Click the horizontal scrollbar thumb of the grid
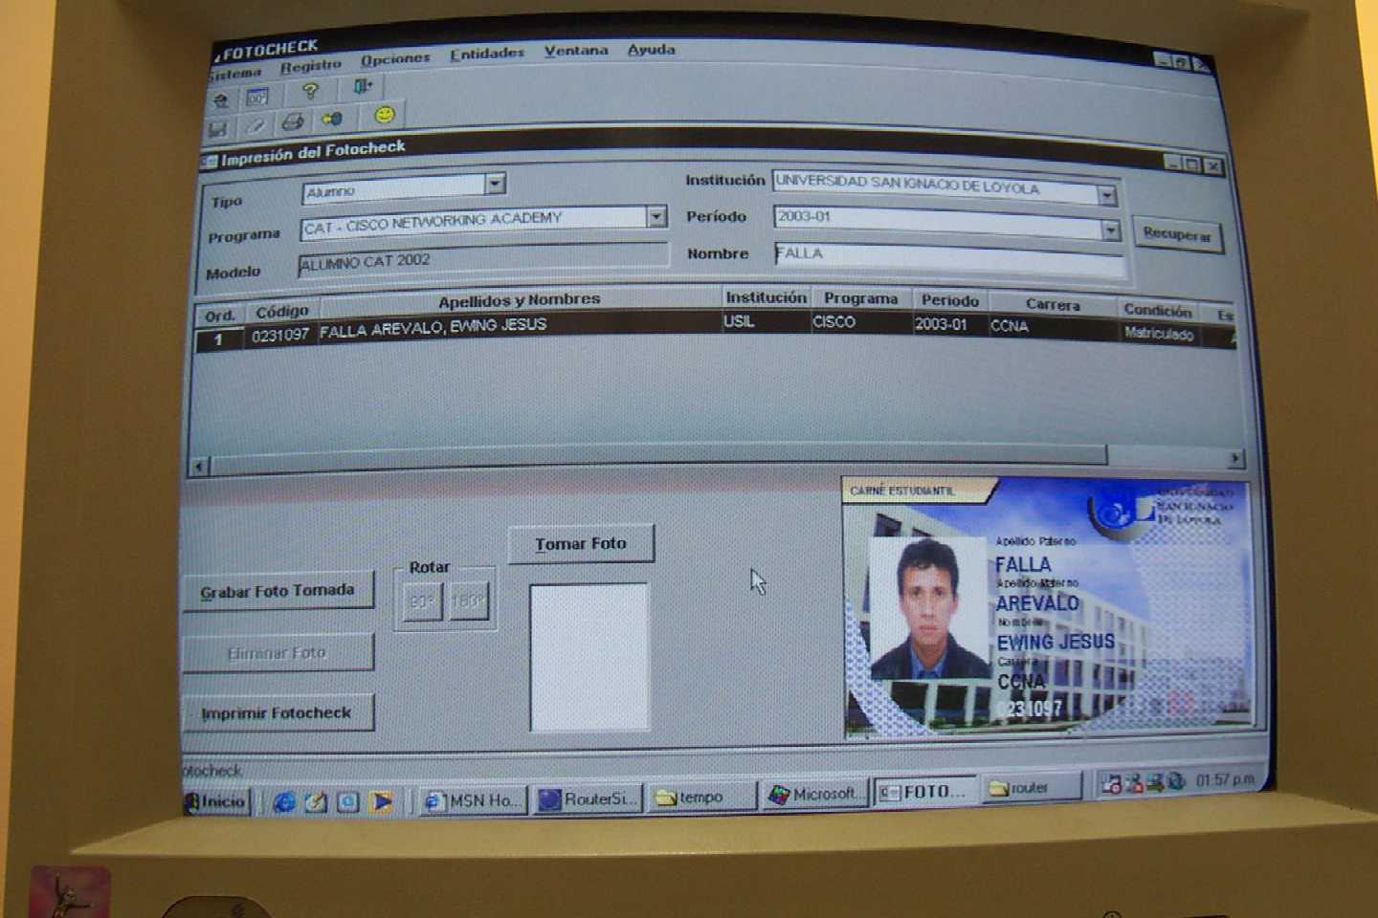 point(658,461)
